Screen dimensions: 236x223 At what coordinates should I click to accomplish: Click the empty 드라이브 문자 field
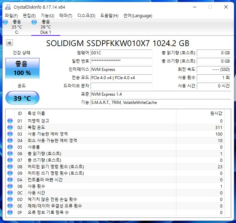pos(121,86)
